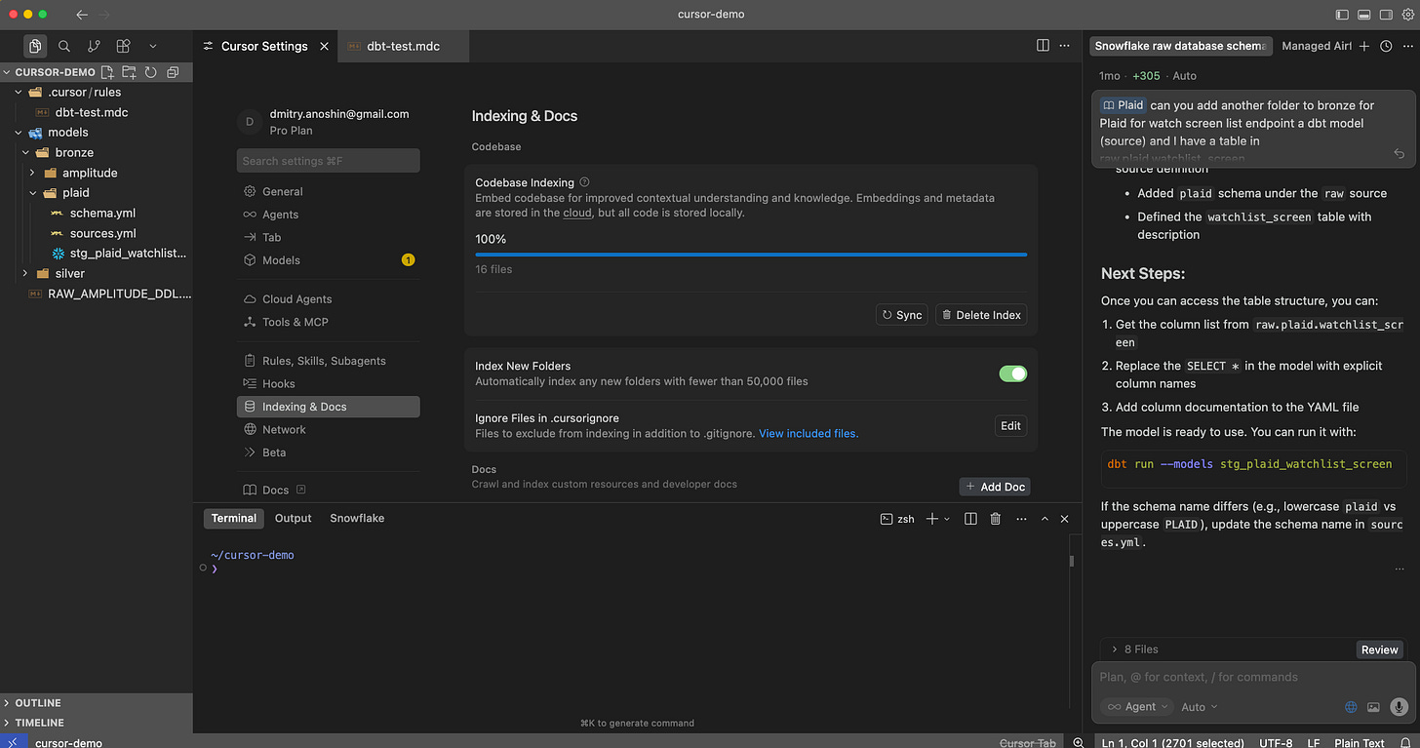1420x748 pixels.
Task: Go back with the title bar arrow
Action: (82, 15)
